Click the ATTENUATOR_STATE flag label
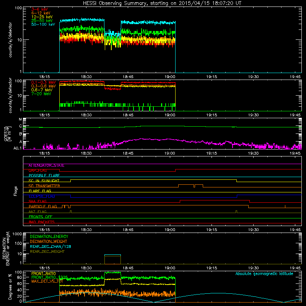 (x=46, y=166)
